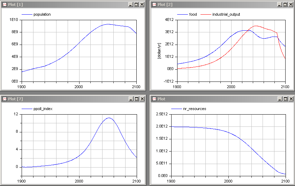The width and height of the screenshot is (295, 186).
Task: Click the nr_resources plot window's title icon
Action: tap(154, 99)
